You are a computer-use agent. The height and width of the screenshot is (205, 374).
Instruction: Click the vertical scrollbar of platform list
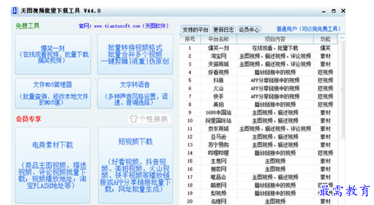click(x=342, y=91)
